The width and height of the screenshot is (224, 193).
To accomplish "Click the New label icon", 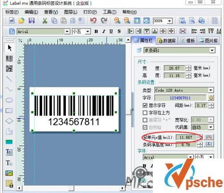I will coord(12,21).
